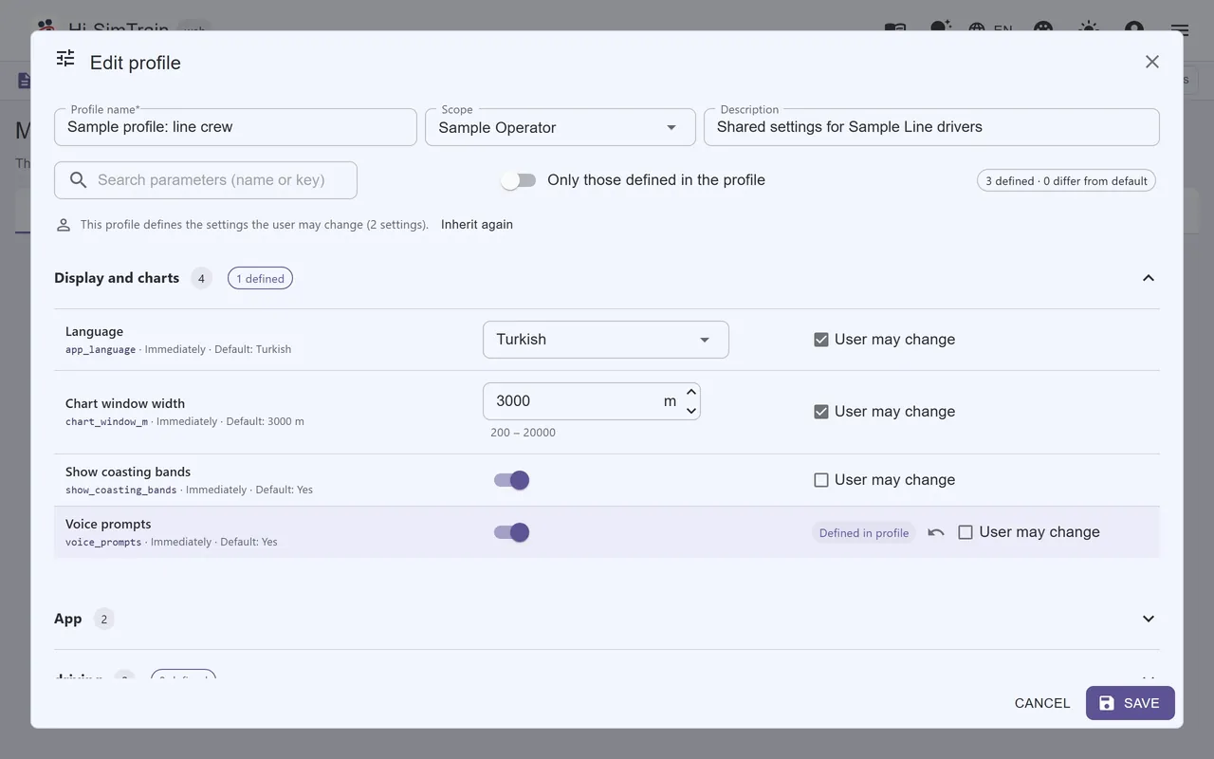Screen dimensions: 1214x759
Task: Click the revert arrow for Voice prompts
Action: [936, 532]
